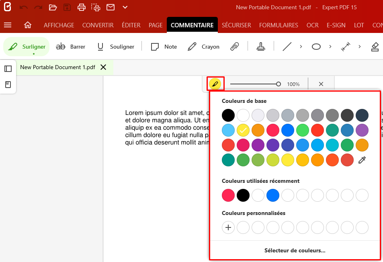
Task: Click the Expert PDF app logo icon
Action: tap(8, 7)
